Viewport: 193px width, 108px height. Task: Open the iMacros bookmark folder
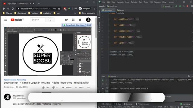pos(7,13)
